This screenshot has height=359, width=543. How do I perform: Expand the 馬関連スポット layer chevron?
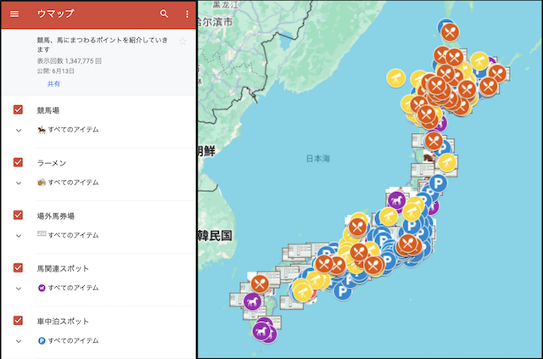(18, 288)
